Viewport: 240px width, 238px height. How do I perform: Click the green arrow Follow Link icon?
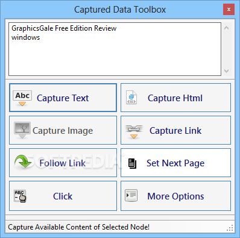click(x=23, y=161)
